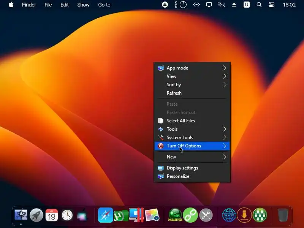304x228 pixels.
Task: Open Finder from the dock
Action: click(21, 215)
